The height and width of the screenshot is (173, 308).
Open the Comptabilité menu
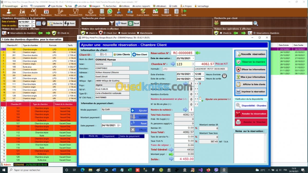pyautogui.click(x=38, y=6)
